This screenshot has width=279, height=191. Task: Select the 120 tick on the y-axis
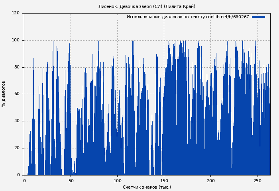point(16,13)
